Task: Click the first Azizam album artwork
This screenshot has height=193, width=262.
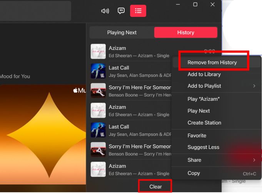Action: (x=98, y=51)
